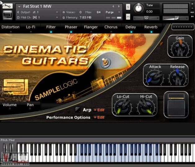Select the Volume tab
This screenshot has height=167, width=195.
tap(10, 105)
